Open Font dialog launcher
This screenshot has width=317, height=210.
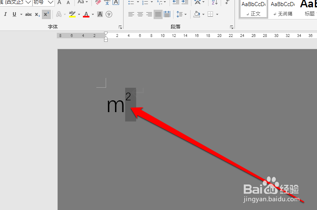[x=120, y=27]
